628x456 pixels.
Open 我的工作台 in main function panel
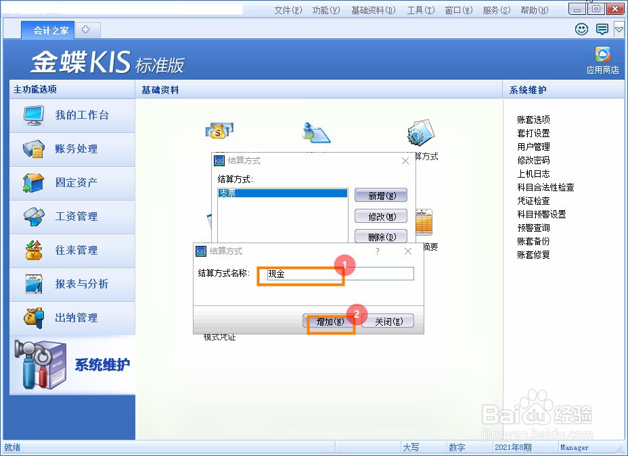pos(72,116)
